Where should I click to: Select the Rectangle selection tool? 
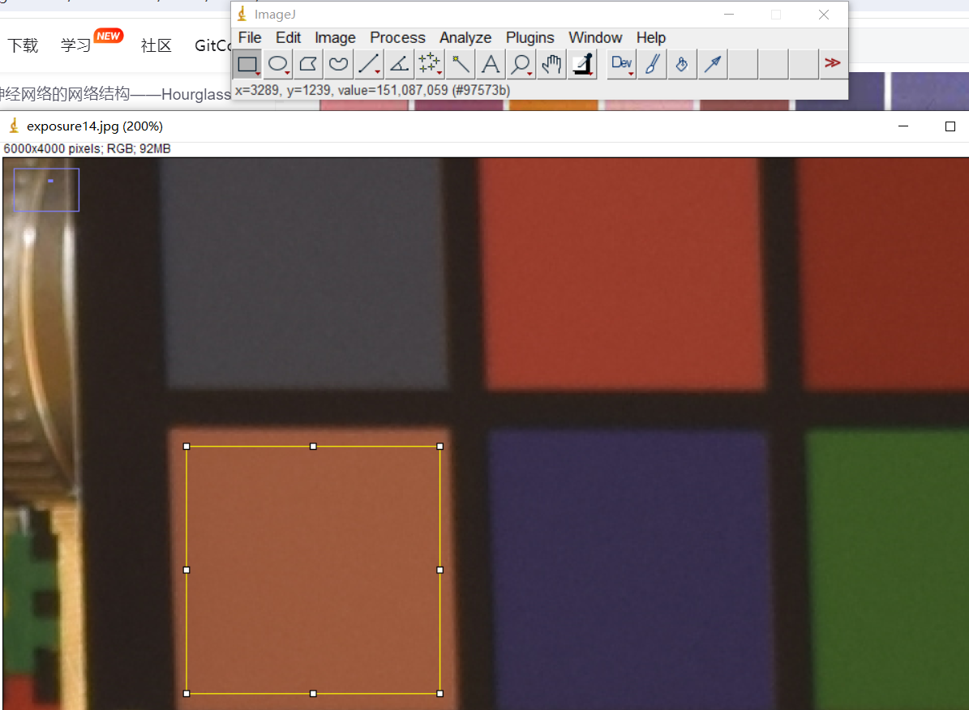pos(247,64)
